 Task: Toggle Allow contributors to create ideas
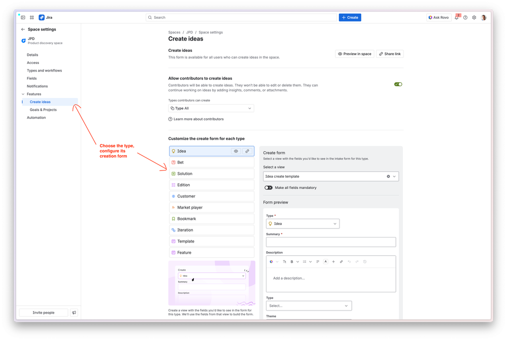(x=398, y=84)
